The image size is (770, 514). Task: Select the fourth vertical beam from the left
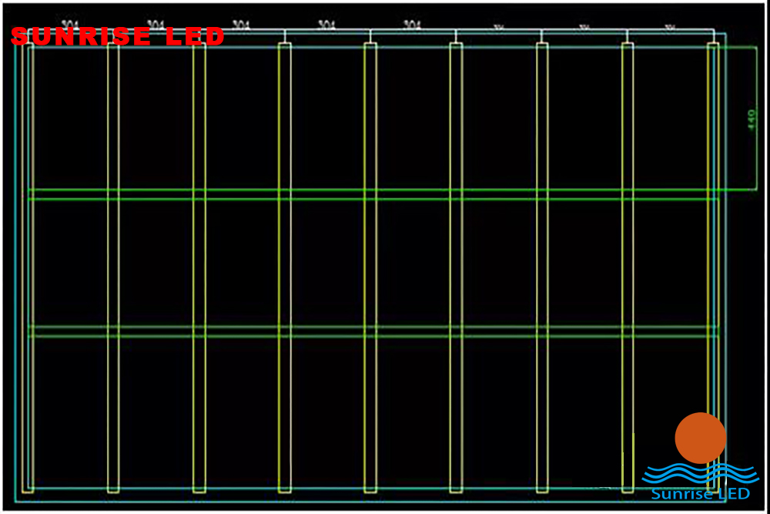[x=285, y=270]
